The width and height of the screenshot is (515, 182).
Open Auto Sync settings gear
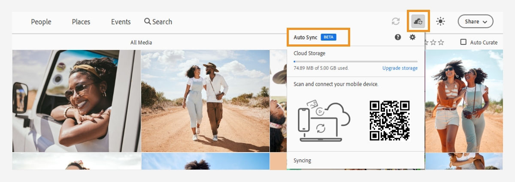pyautogui.click(x=412, y=37)
